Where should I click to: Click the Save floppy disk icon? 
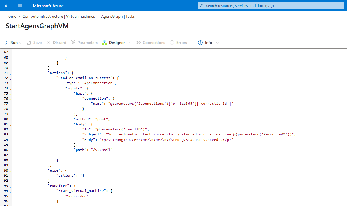coord(29,43)
